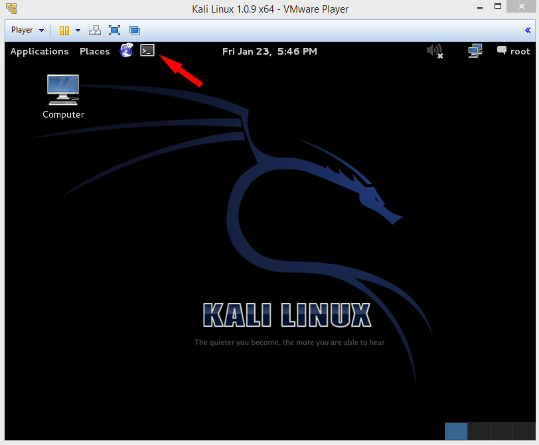Screen dimensions: 539x445
Task: Click the VMware Player app icon
Action: (11, 9)
